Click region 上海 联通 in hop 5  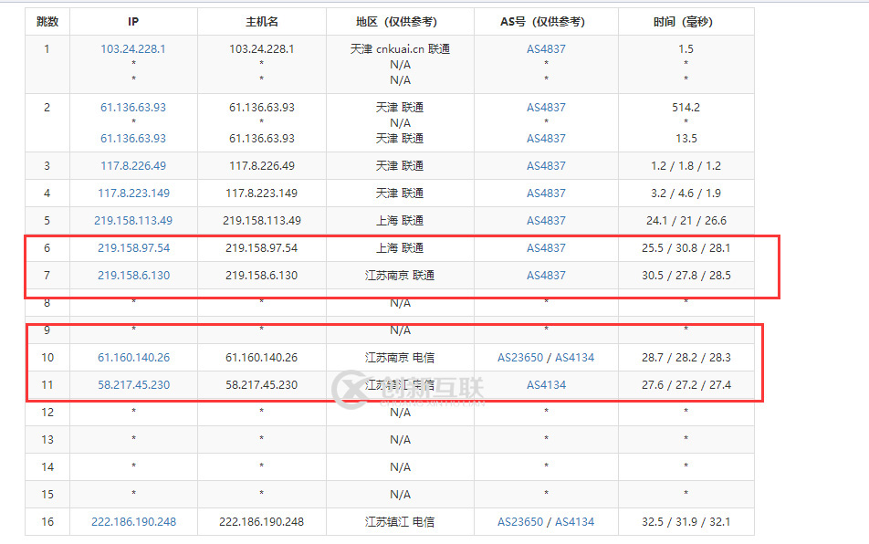400,221
